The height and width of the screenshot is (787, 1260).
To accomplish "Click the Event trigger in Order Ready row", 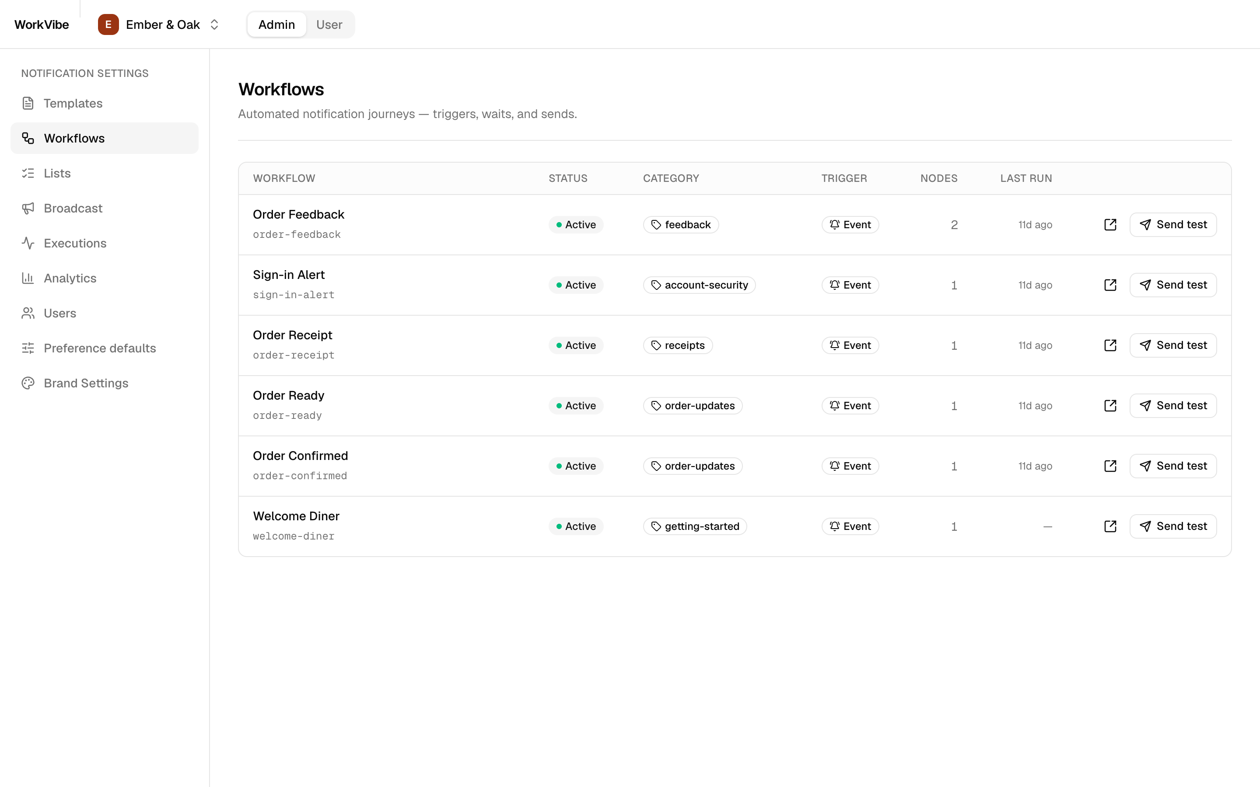I will click(x=850, y=405).
